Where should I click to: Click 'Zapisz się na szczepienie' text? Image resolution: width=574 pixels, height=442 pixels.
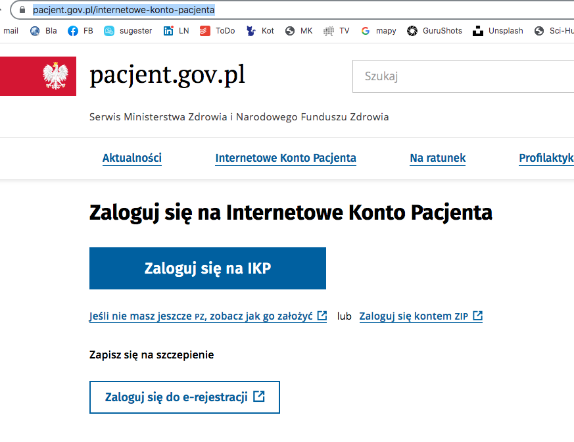coord(151,355)
